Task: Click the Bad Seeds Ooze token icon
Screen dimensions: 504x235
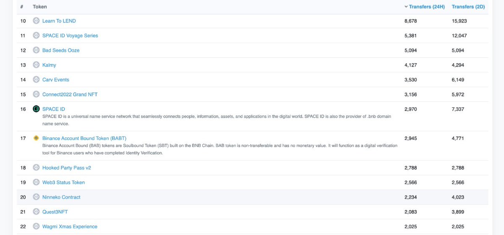Action: pyautogui.click(x=36, y=50)
